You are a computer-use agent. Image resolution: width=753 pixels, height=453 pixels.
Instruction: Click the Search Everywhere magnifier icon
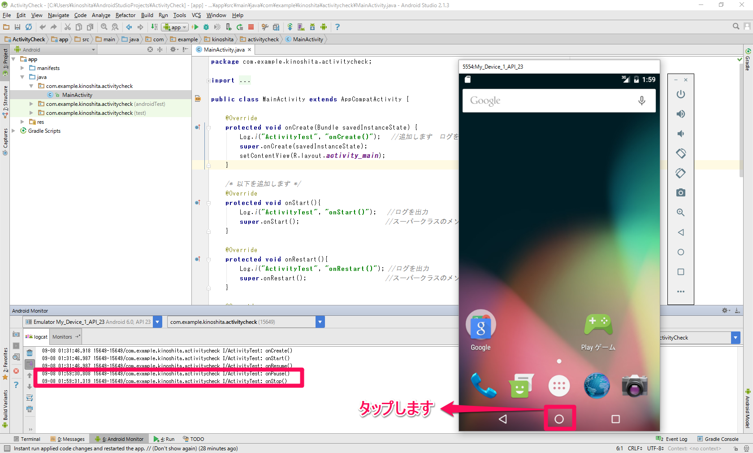click(x=736, y=26)
